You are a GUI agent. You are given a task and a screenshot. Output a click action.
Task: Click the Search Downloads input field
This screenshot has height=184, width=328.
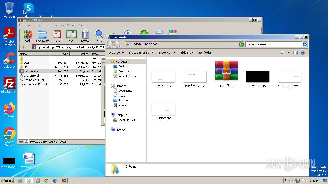click(x=274, y=44)
